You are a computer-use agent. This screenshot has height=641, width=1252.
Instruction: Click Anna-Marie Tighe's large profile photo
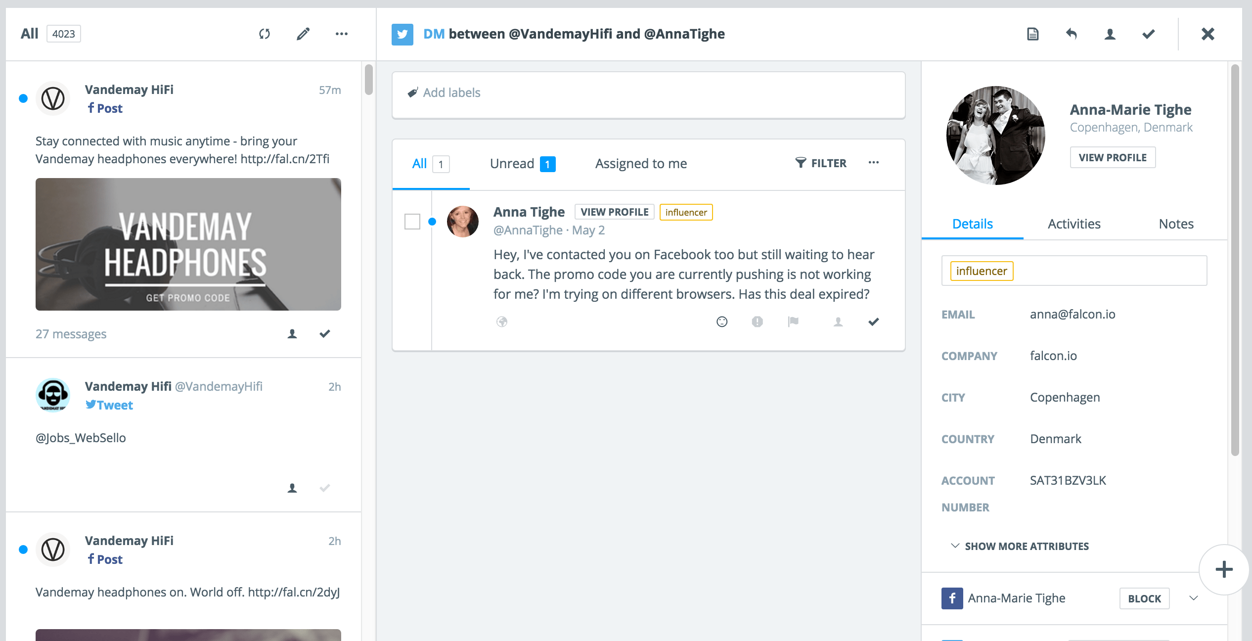pos(996,136)
